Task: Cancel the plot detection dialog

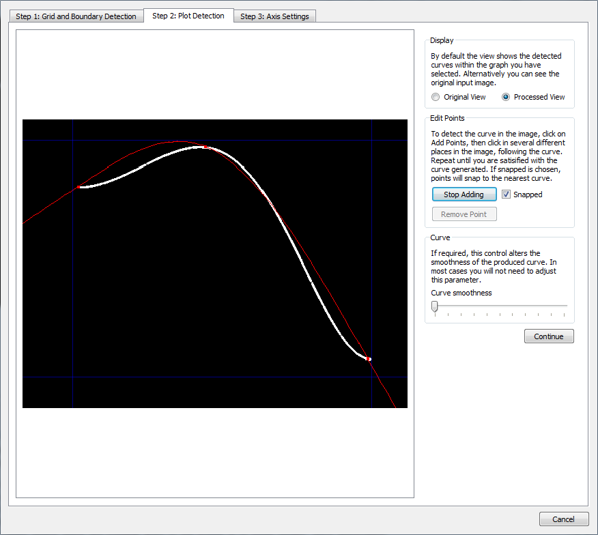Action: click(x=563, y=519)
